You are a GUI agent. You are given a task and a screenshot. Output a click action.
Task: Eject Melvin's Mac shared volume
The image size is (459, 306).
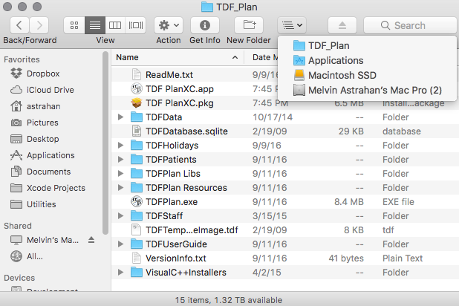(x=92, y=240)
